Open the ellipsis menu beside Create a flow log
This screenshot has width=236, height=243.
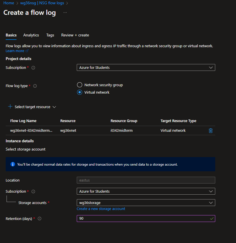(65, 13)
